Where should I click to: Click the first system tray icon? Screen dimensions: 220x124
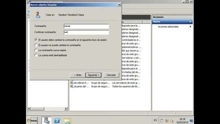click(162, 121)
